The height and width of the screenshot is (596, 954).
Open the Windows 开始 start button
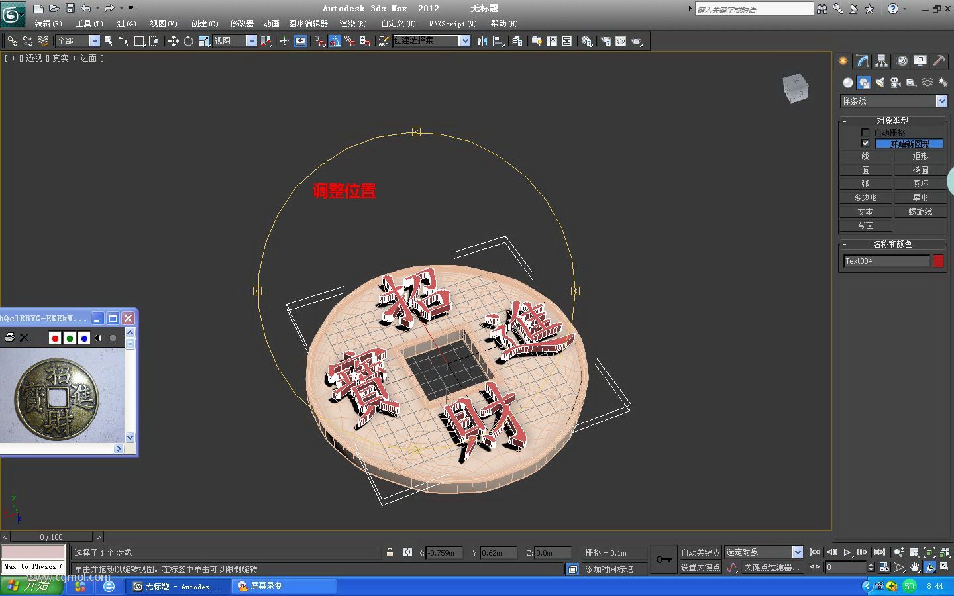30,586
